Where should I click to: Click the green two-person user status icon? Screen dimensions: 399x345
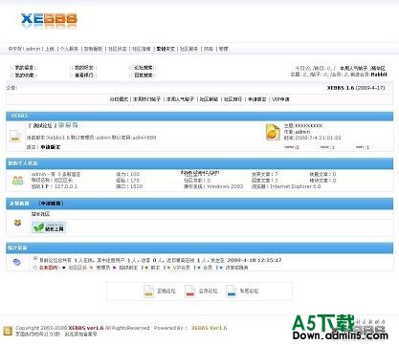[x=17, y=181]
